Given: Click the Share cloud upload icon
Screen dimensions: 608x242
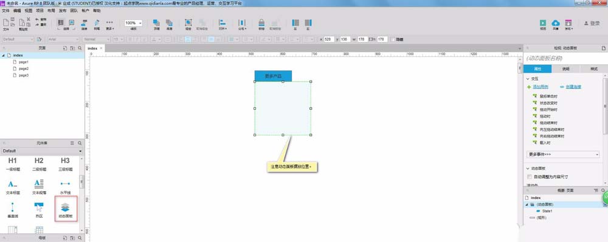Looking at the screenshot, I should tap(556, 23).
